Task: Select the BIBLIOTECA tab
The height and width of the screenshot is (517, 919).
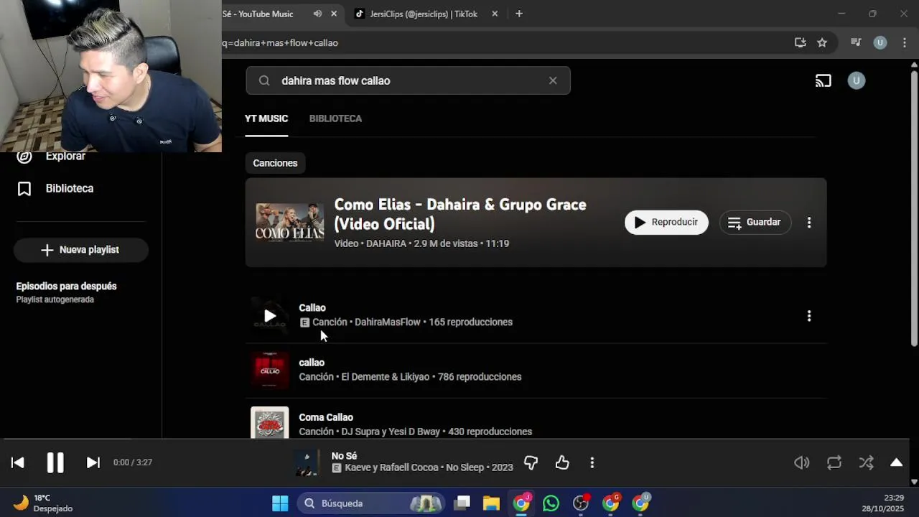Action: click(x=335, y=118)
